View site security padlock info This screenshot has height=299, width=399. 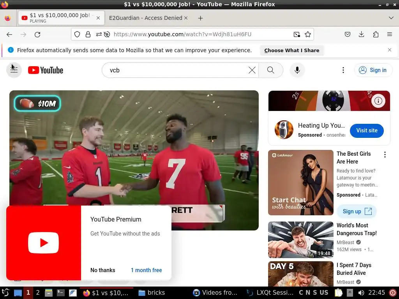88,34
